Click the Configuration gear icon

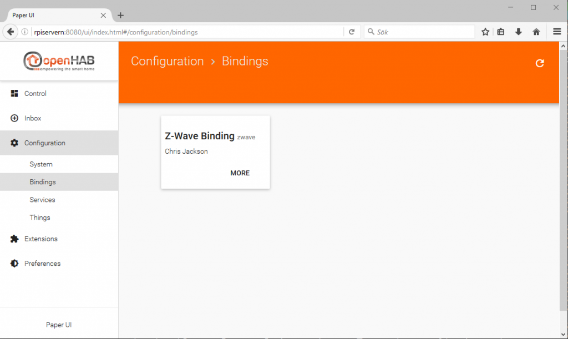pos(14,143)
